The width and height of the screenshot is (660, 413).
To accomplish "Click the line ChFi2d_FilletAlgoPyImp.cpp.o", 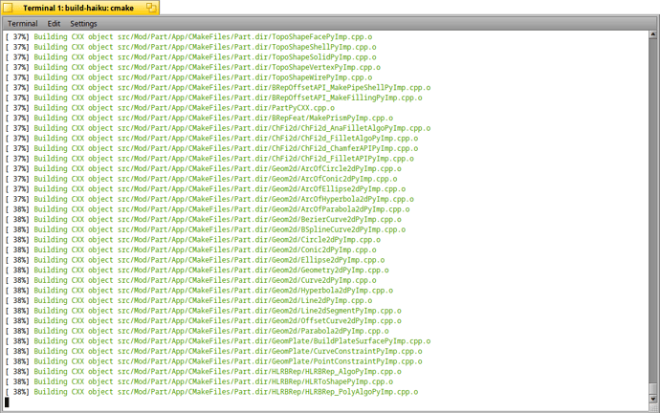I will click(211, 139).
